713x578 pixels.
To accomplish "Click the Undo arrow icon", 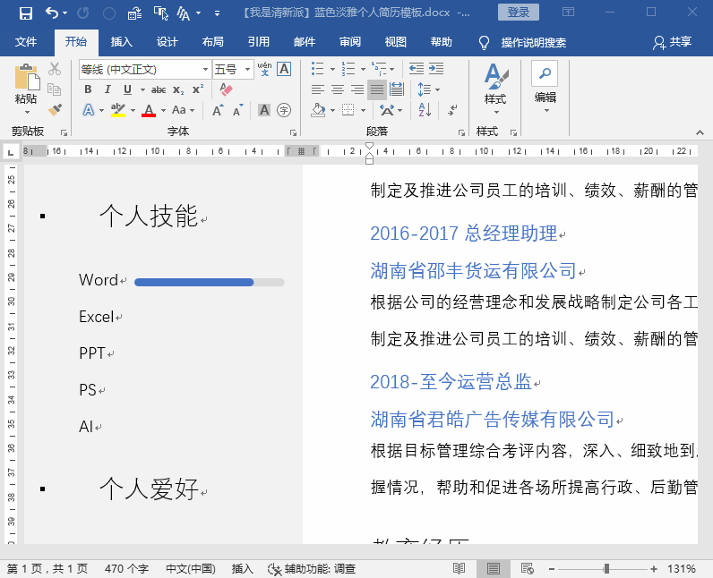I will point(52,13).
